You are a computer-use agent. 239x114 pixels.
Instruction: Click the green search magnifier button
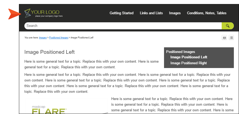pyautogui.click(x=228, y=26)
